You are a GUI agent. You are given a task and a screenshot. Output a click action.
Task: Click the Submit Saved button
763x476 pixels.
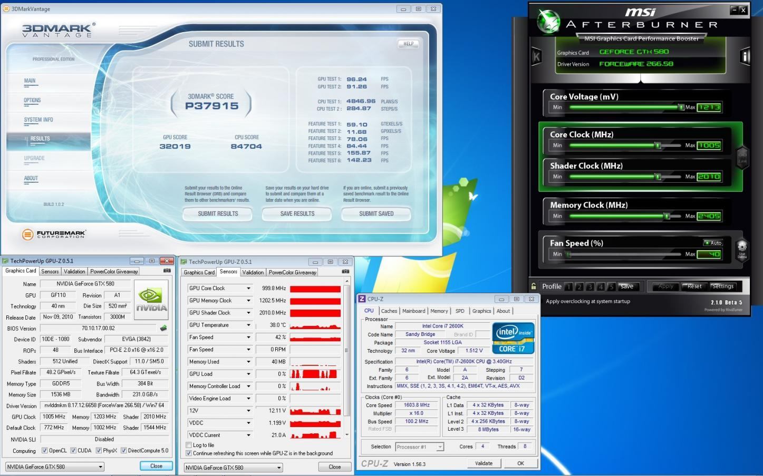click(376, 214)
